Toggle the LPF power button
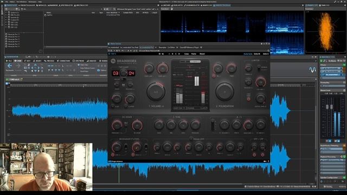 click(x=262, y=155)
